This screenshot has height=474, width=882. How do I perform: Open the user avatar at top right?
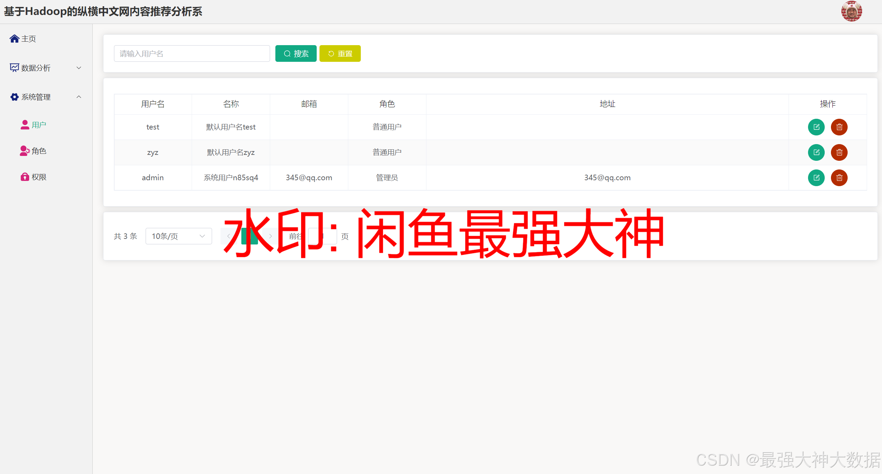[x=851, y=11]
